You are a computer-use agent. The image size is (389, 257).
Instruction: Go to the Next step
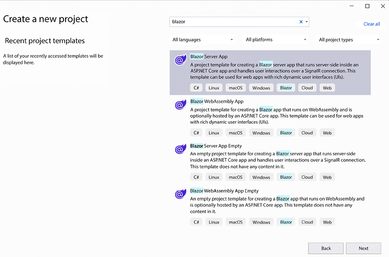[363, 248]
